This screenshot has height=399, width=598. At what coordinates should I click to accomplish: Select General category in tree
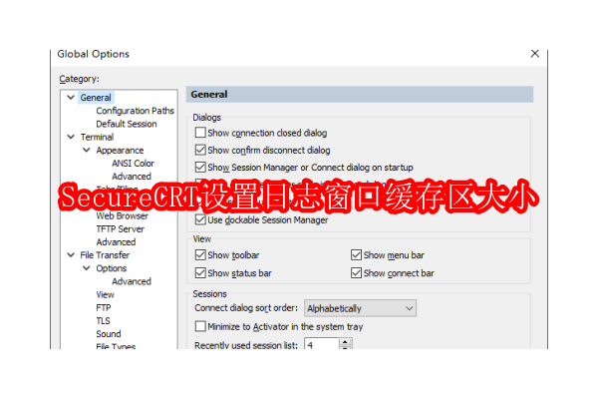point(96,98)
